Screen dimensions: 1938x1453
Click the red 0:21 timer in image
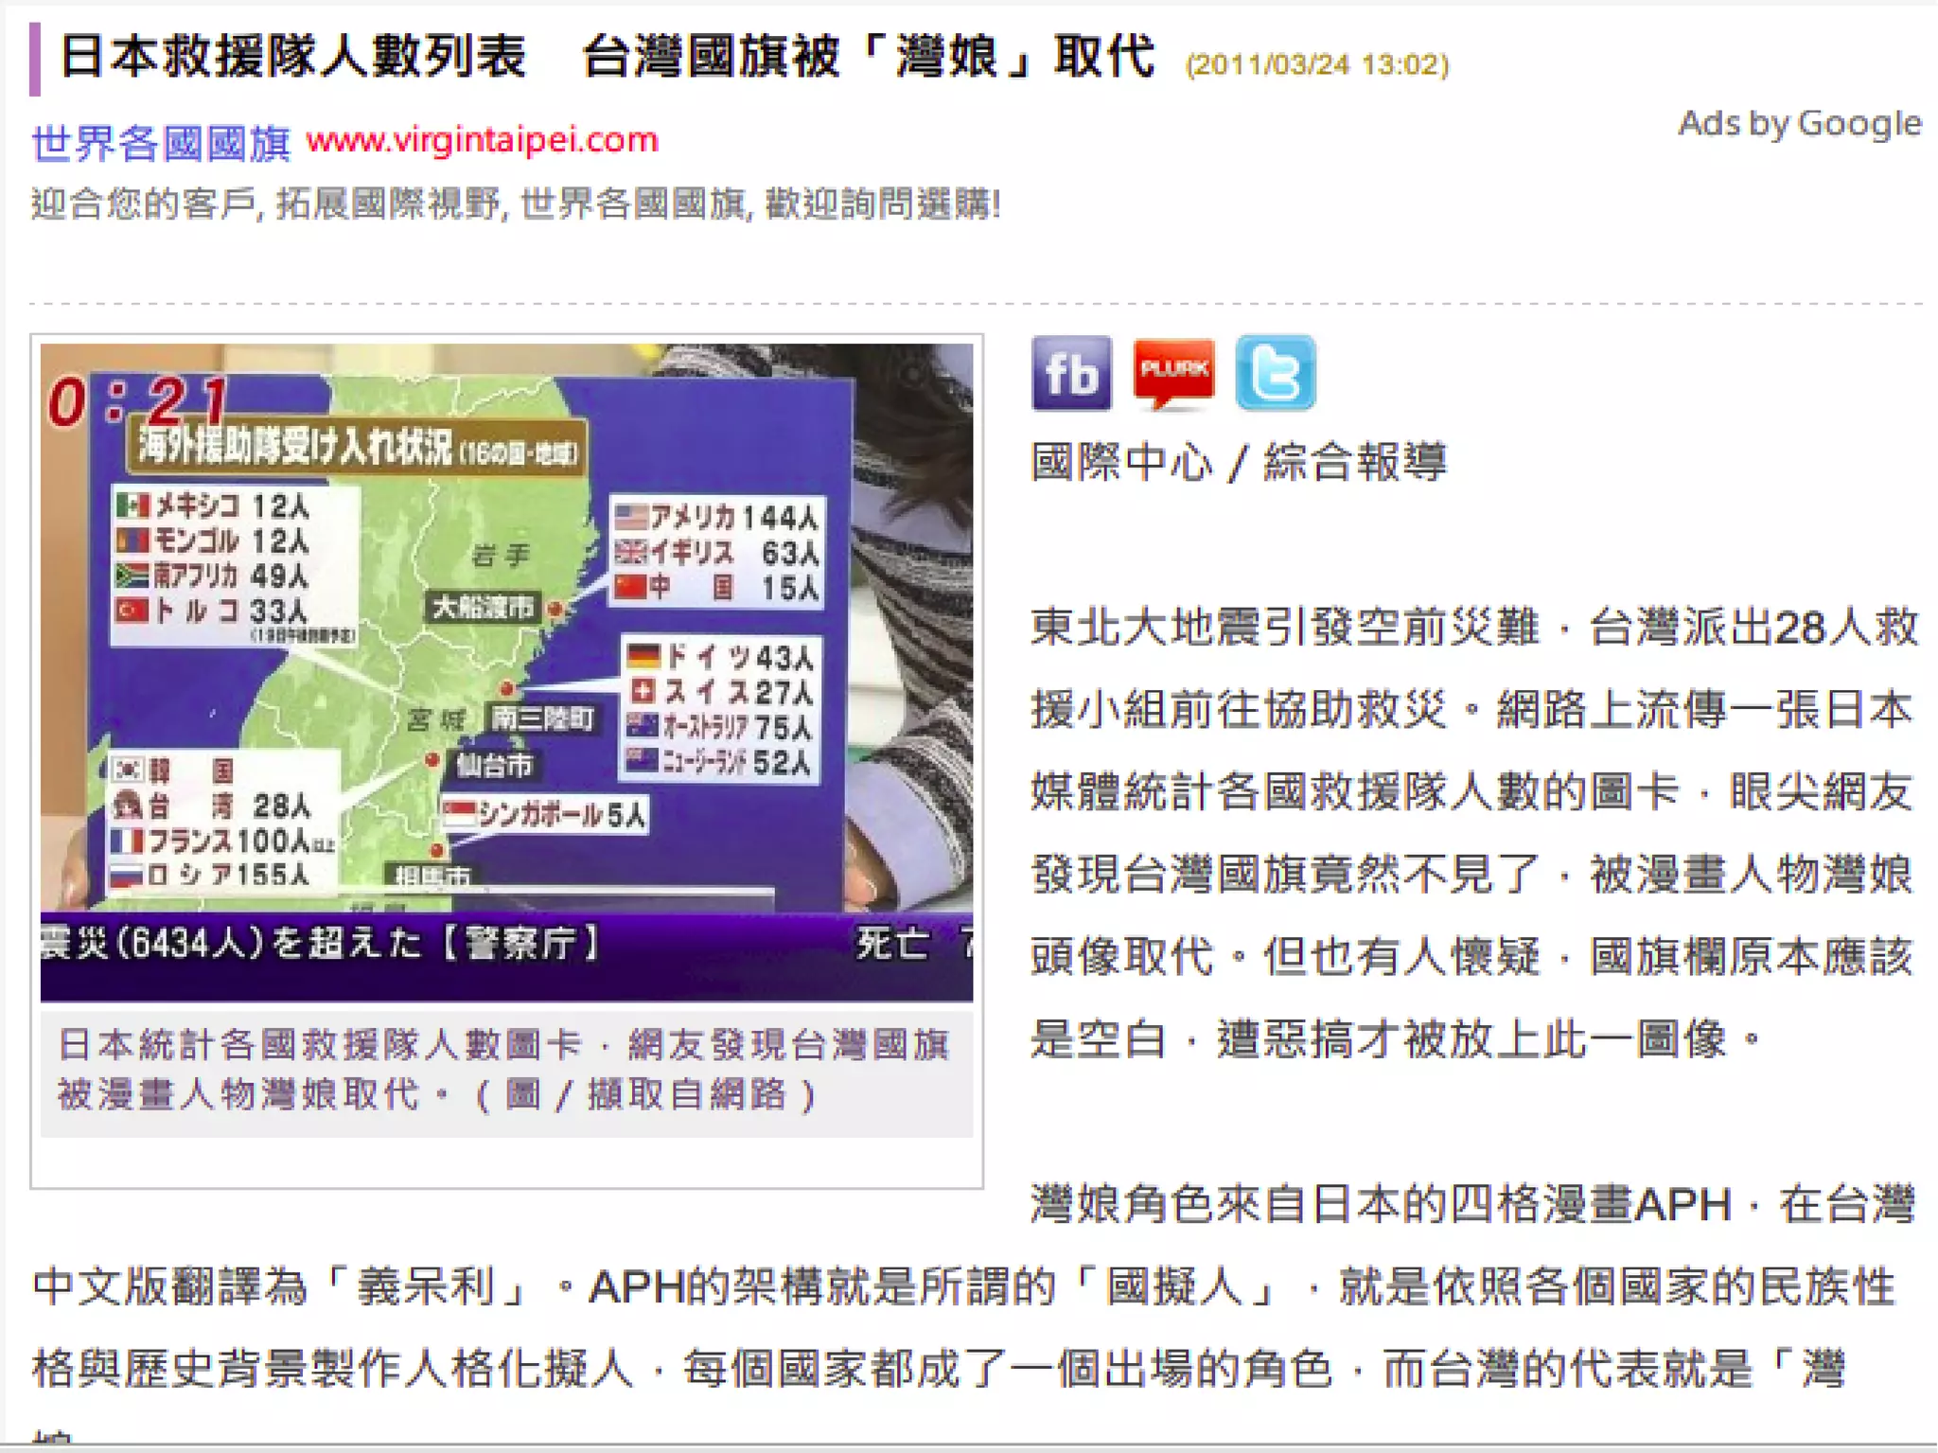tap(138, 400)
